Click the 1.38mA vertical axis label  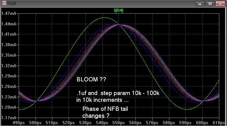click(x=9, y=45)
